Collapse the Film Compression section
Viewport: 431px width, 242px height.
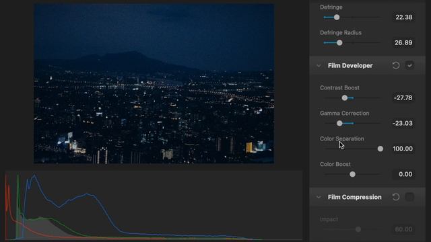click(319, 197)
